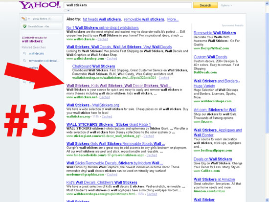Screen dimensions: 269x202
Task: Click the www.Calibex.com URL text
Action: 206,171
